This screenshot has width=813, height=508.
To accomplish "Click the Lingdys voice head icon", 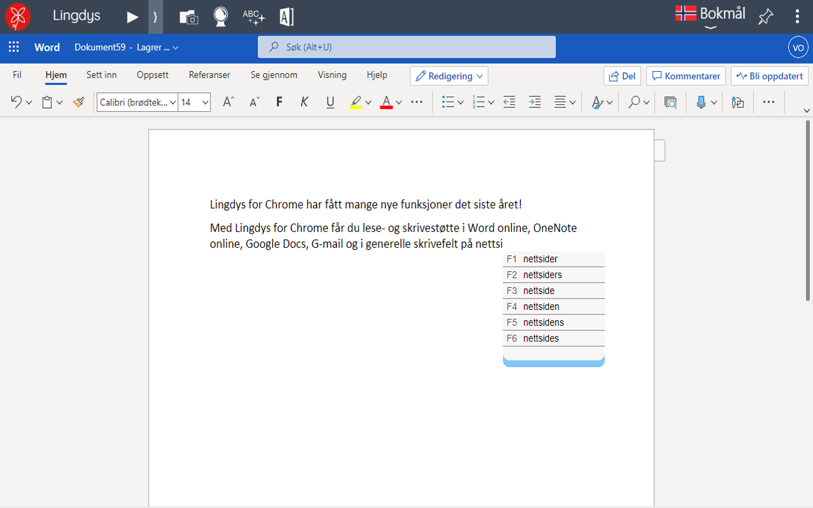I will click(220, 17).
